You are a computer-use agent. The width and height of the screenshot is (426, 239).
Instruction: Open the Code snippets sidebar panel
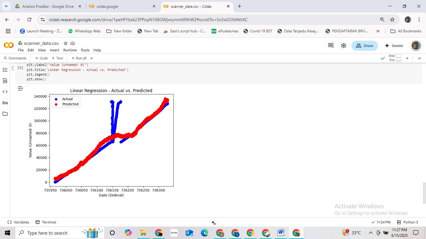[5, 92]
